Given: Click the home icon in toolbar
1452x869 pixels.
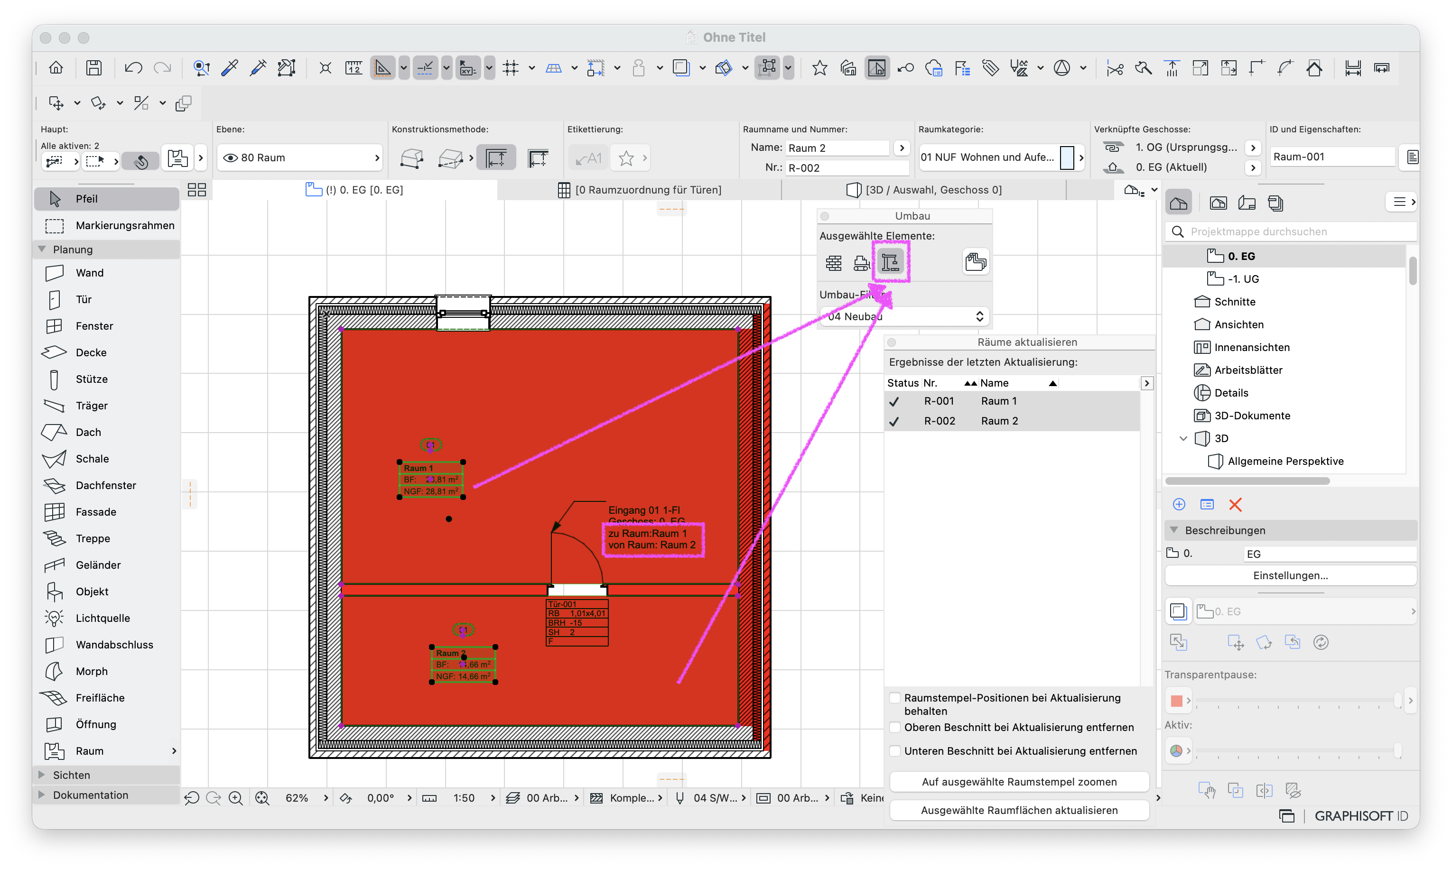Looking at the screenshot, I should point(56,68).
